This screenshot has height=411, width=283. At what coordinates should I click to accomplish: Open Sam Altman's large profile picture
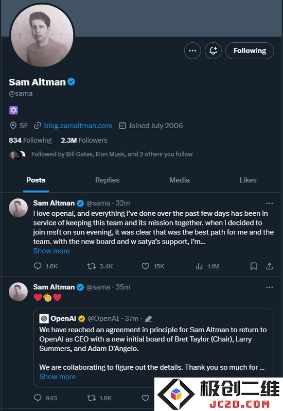coord(42,35)
